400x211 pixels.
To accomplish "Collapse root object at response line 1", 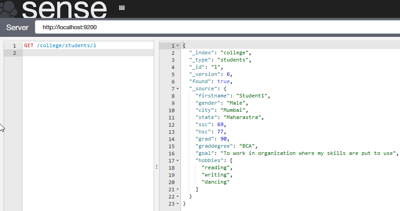I will click(x=178, y=46).
